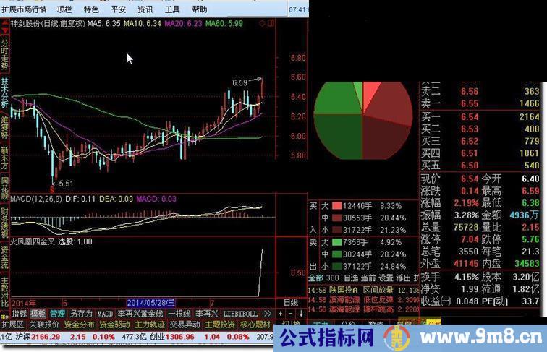Image resolution: width=547 pixels, height=352 pixels.
Task: Open the 资金驱动 tab
Action: [114, 325]
